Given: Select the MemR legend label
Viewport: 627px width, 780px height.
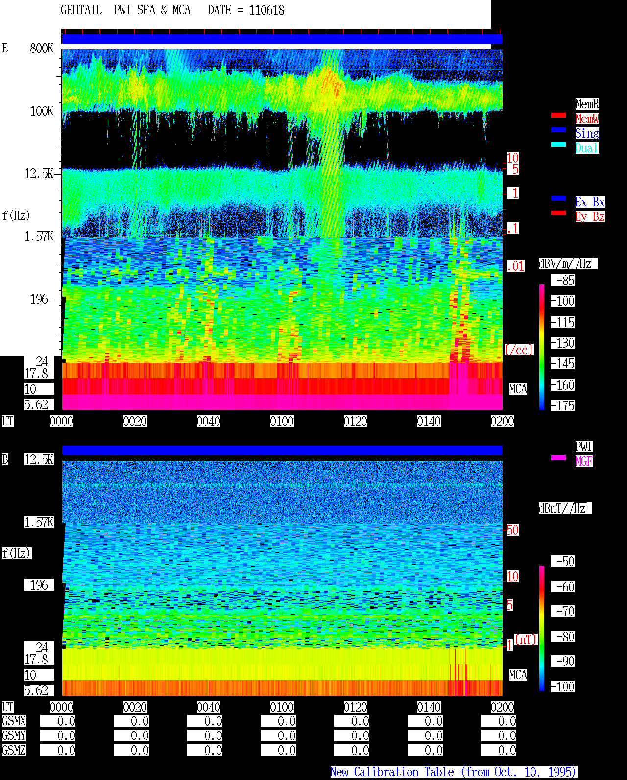Looking at the screenshot, I should (587, 104).
